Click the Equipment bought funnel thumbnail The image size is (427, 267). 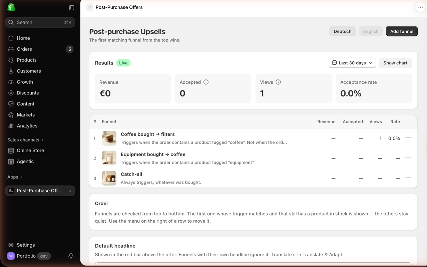pos(109,158)
